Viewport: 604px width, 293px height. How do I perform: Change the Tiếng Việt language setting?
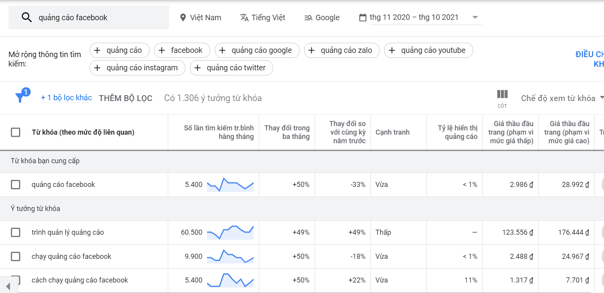pyautogui.click(x=263, y=17)
